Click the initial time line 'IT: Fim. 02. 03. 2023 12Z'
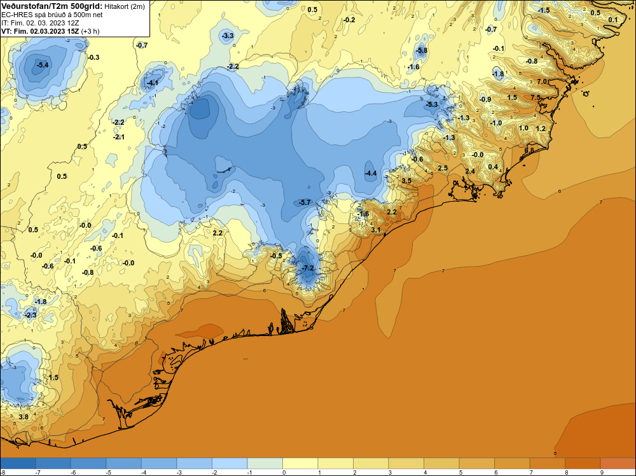636x476 pixels. (40, 23)
